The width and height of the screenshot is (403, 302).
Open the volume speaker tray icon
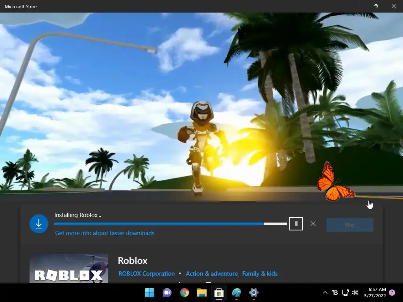(355, 293)
